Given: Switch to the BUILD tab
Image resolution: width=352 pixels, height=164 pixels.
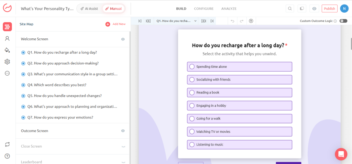Looking at the screenshot, I should pyautogui.click(x=181, y=9).
